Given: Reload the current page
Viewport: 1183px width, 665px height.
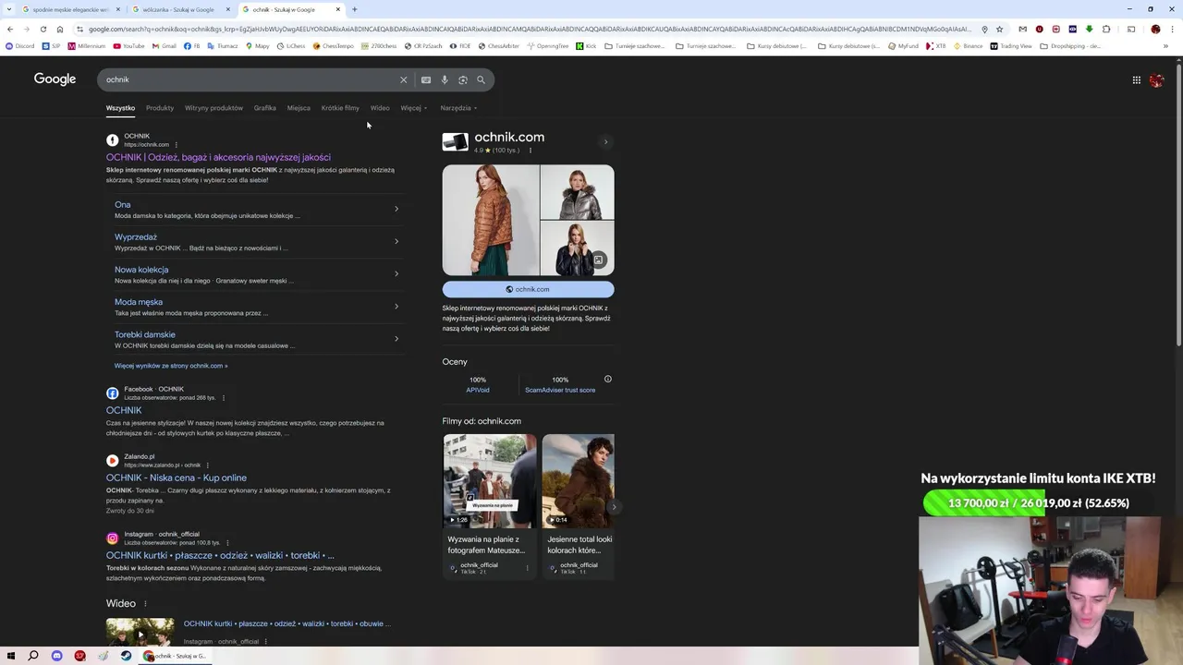Looking at the screenshot, I should click(43, 29).
